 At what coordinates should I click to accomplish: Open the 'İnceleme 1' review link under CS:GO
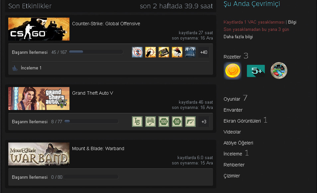31,68
